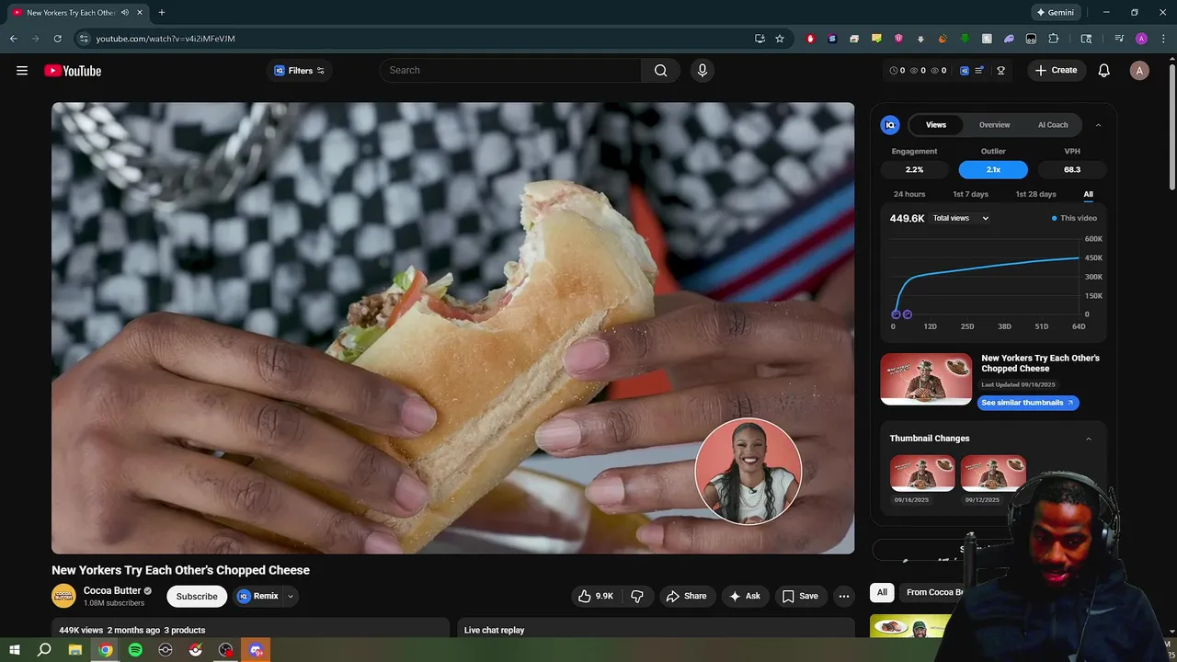Select the Outlier 2.1x metric pill
The image size is (1177, 662).
(993, 170)
